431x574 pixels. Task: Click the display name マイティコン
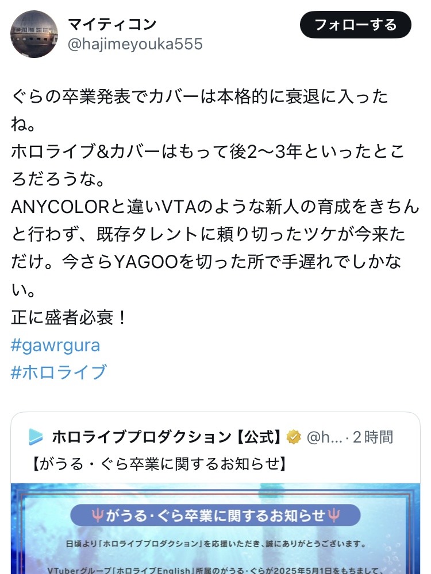coord(113,25)
